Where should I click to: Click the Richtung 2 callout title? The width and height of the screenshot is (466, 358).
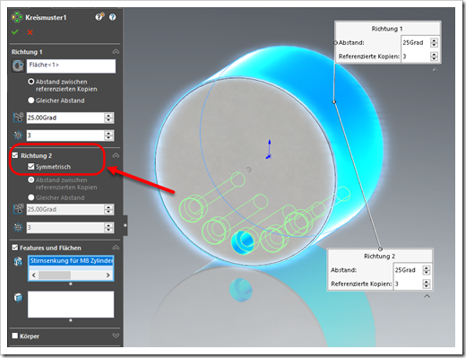(x=379, y=256)
